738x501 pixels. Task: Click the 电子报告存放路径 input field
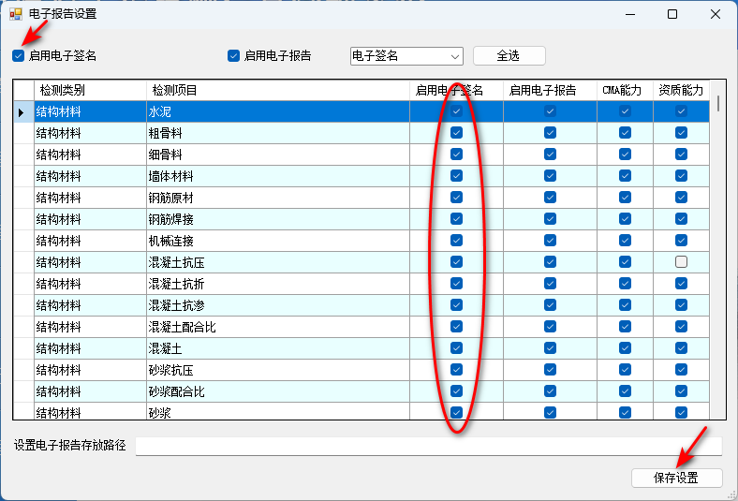(428, 446)
